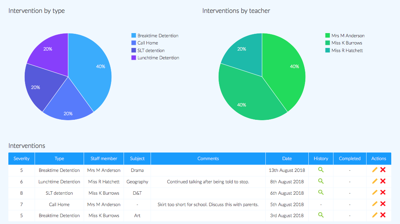
Task: Click the 'Geography' subject cell
Action: click(137, 182)
